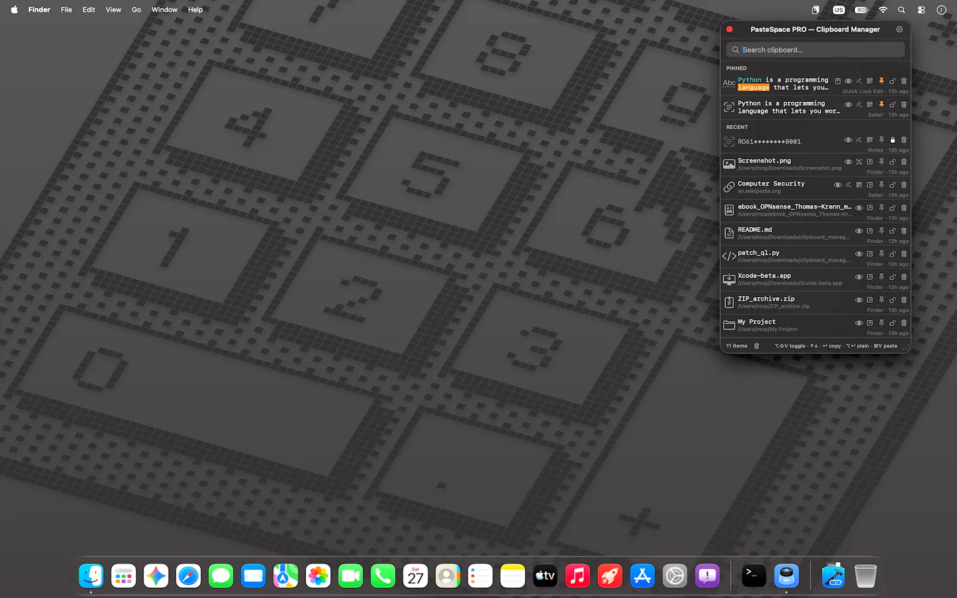The height and width of the screenshot is (598, 957).
Task: Open Terminal from the Dock
Action: pos(754,576)
